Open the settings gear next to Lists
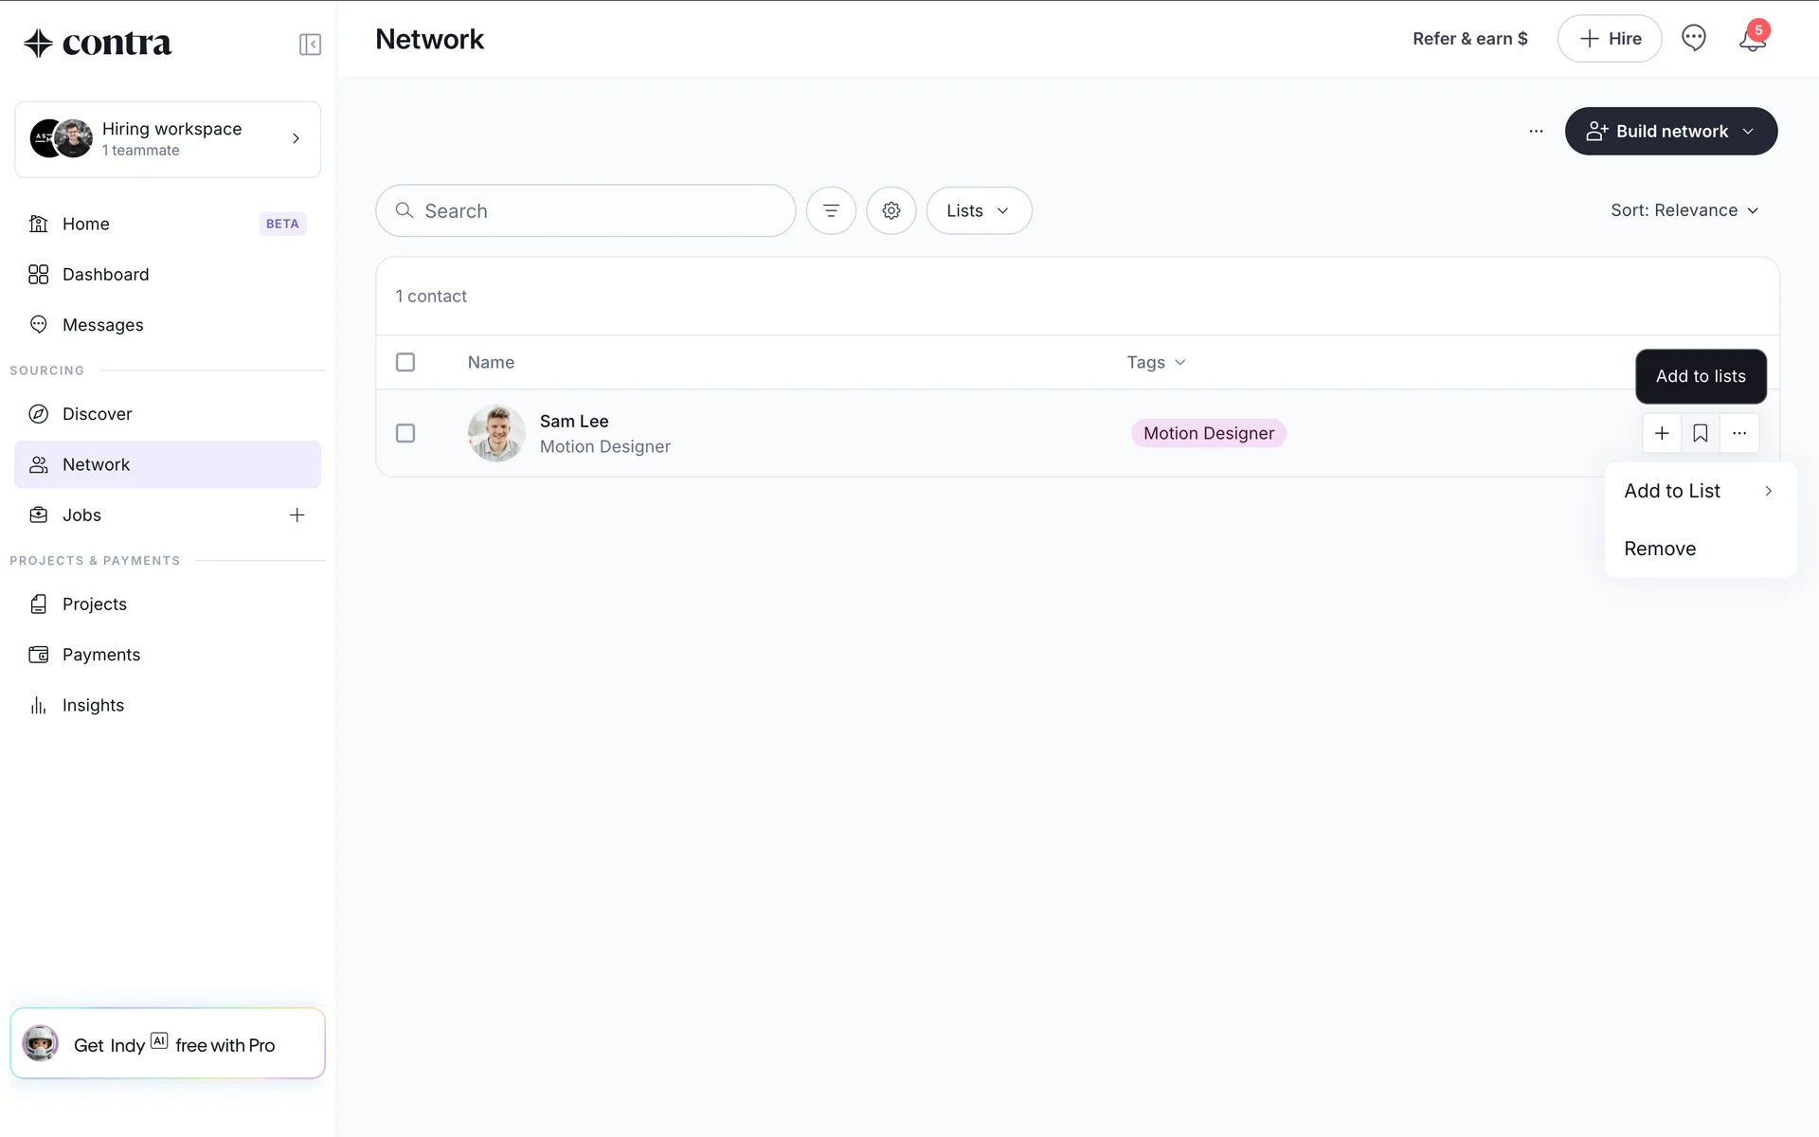This screenshot has width=1819, height=1137. pos(891,210)
